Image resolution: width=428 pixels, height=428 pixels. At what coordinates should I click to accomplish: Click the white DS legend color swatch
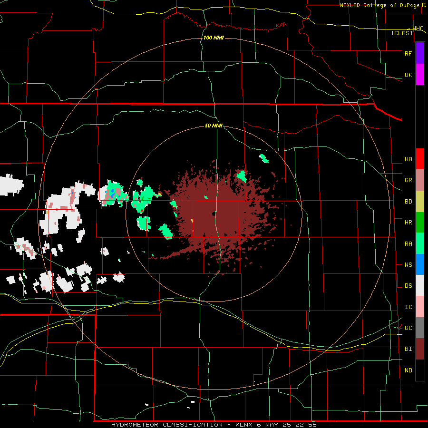[420, 285]
